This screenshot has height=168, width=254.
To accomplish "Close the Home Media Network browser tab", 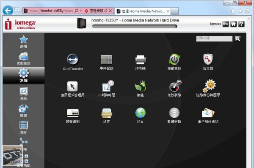I will pos(168,11).
